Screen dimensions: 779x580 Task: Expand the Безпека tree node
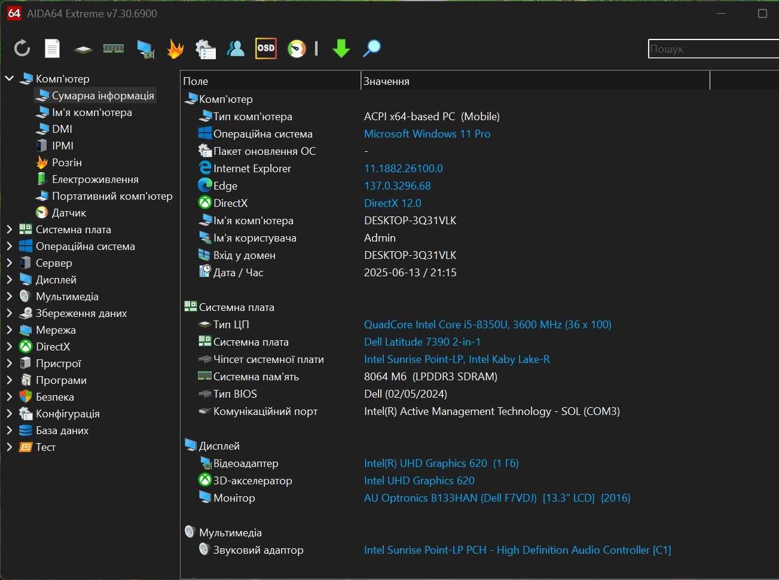pyautogui.click(x=9, y=396)
